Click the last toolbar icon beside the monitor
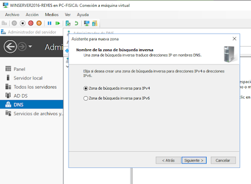Viewport: 251px width, 184px height. click(95, 23)
